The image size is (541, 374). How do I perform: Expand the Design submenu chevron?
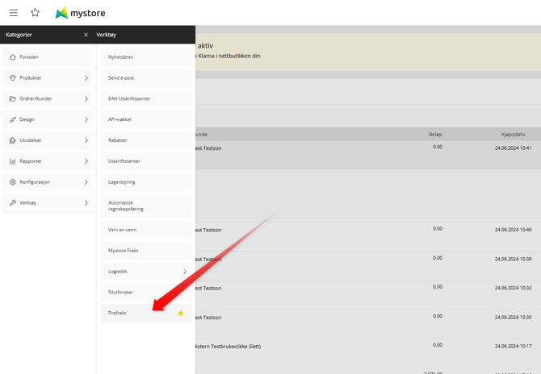(86, 119)
